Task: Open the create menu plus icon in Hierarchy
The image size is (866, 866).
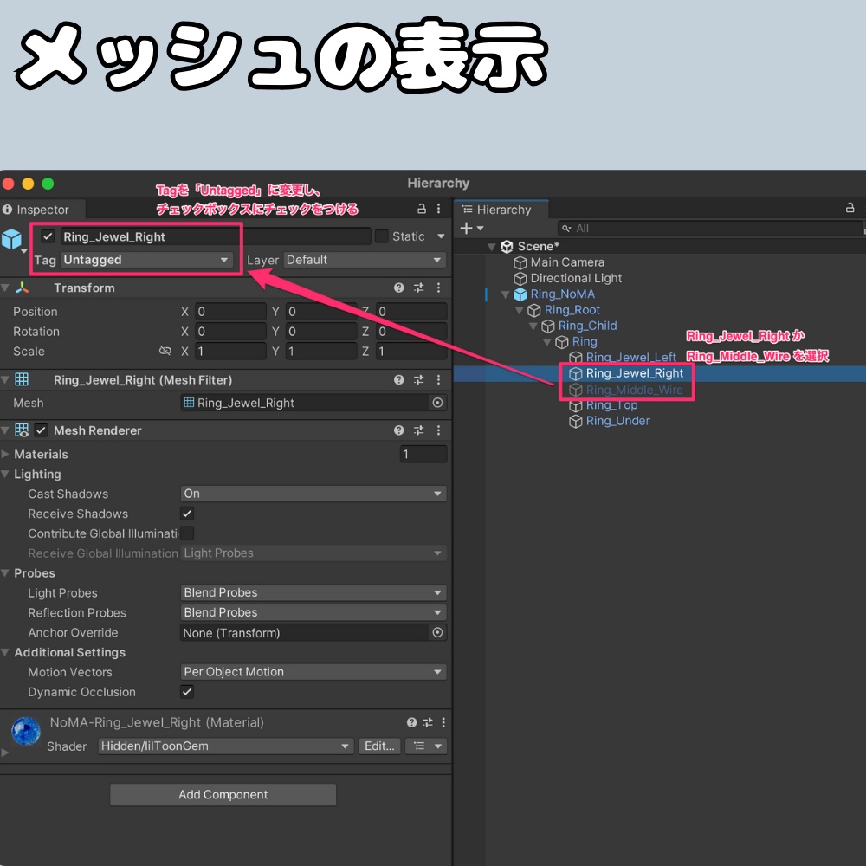Action: (467, 228)
